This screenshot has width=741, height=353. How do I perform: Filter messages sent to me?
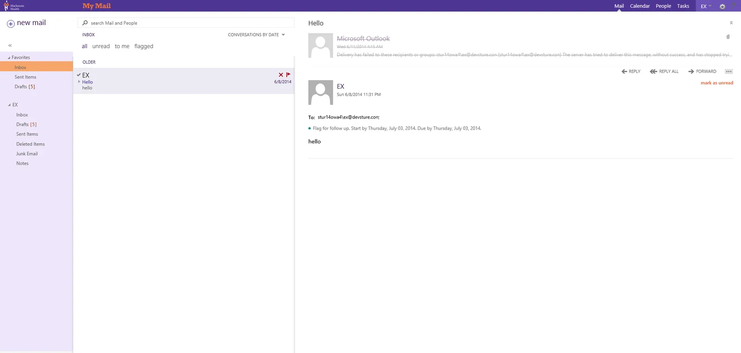(x=122, y=46)
